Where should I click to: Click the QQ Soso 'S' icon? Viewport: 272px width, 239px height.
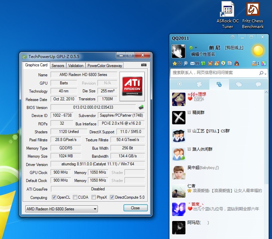coord(223,63)
